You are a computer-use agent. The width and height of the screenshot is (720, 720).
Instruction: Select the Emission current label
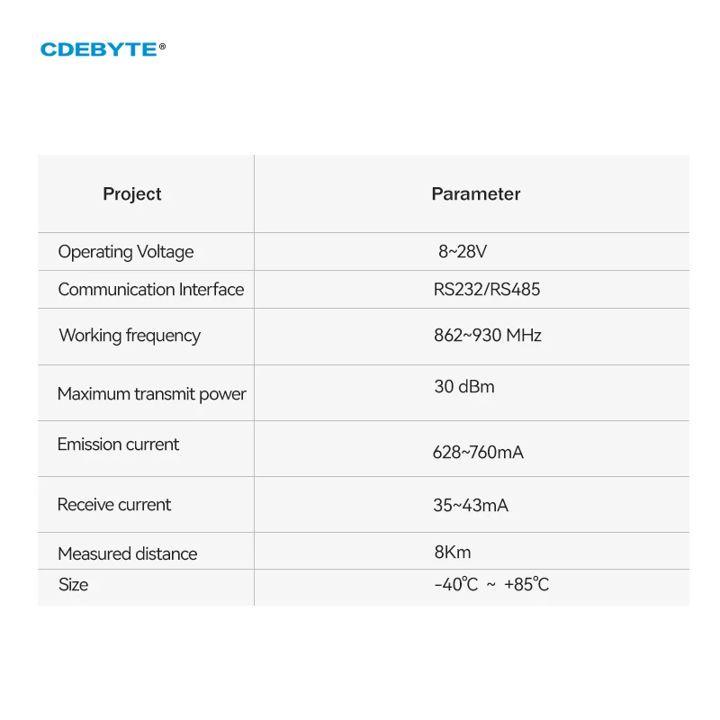(x=118, y=445)
